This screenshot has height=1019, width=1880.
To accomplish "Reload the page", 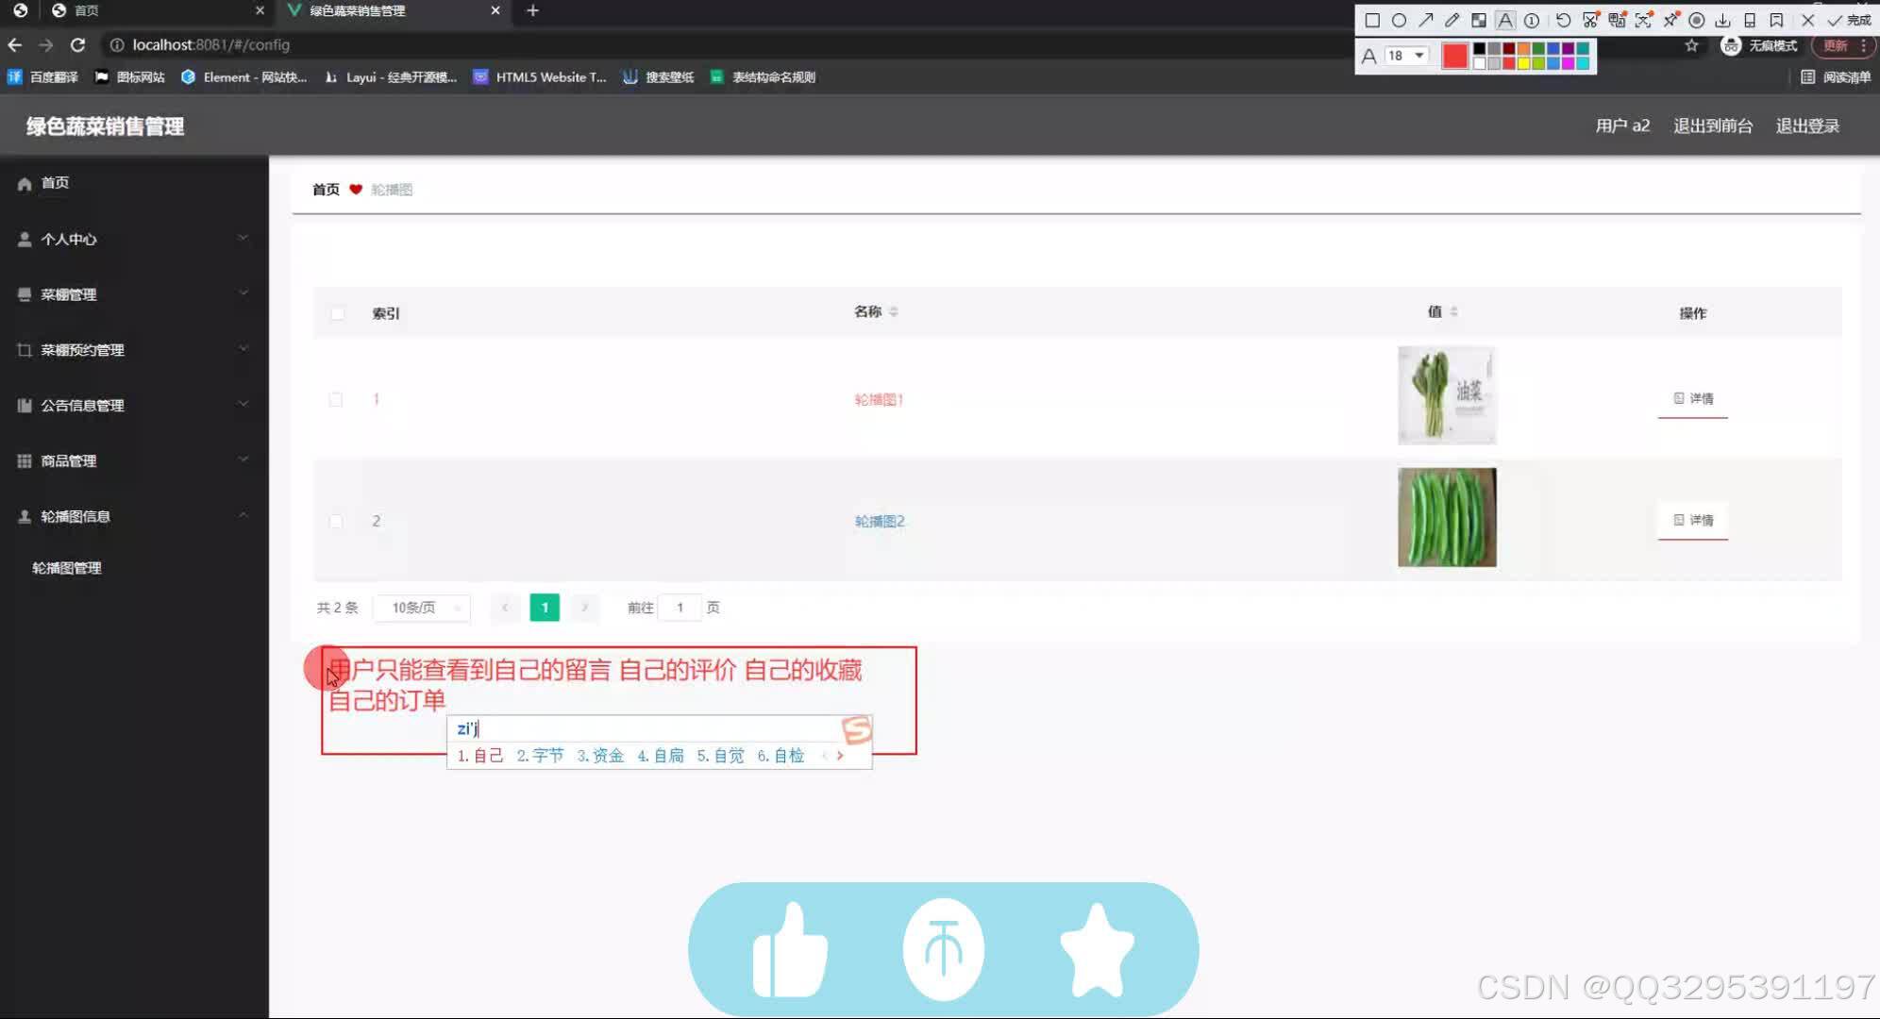I will tap(77, 44).
